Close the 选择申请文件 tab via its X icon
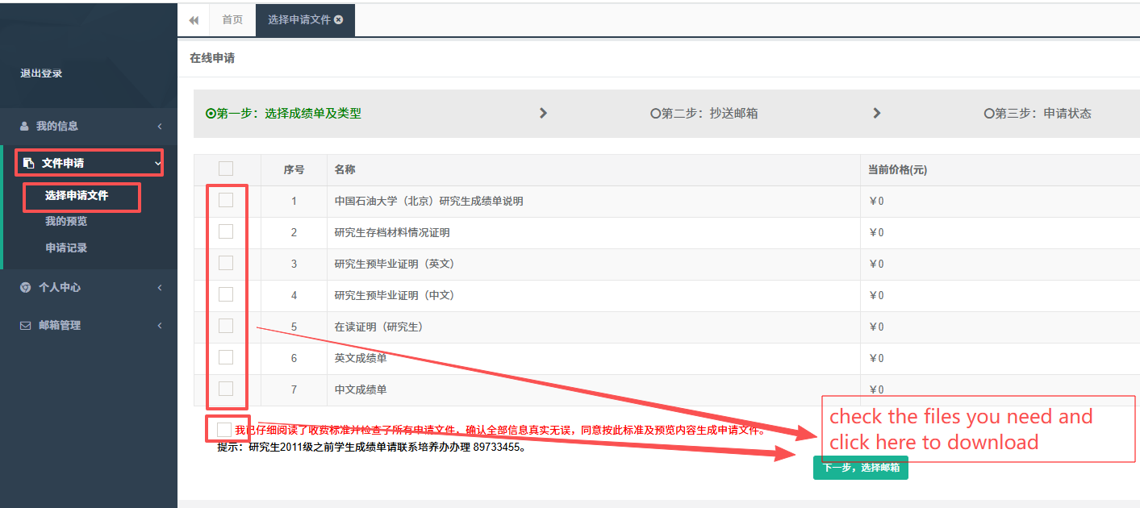This screenshot has height=508, width=1140. pyautogui.click(x=339, y=20)
